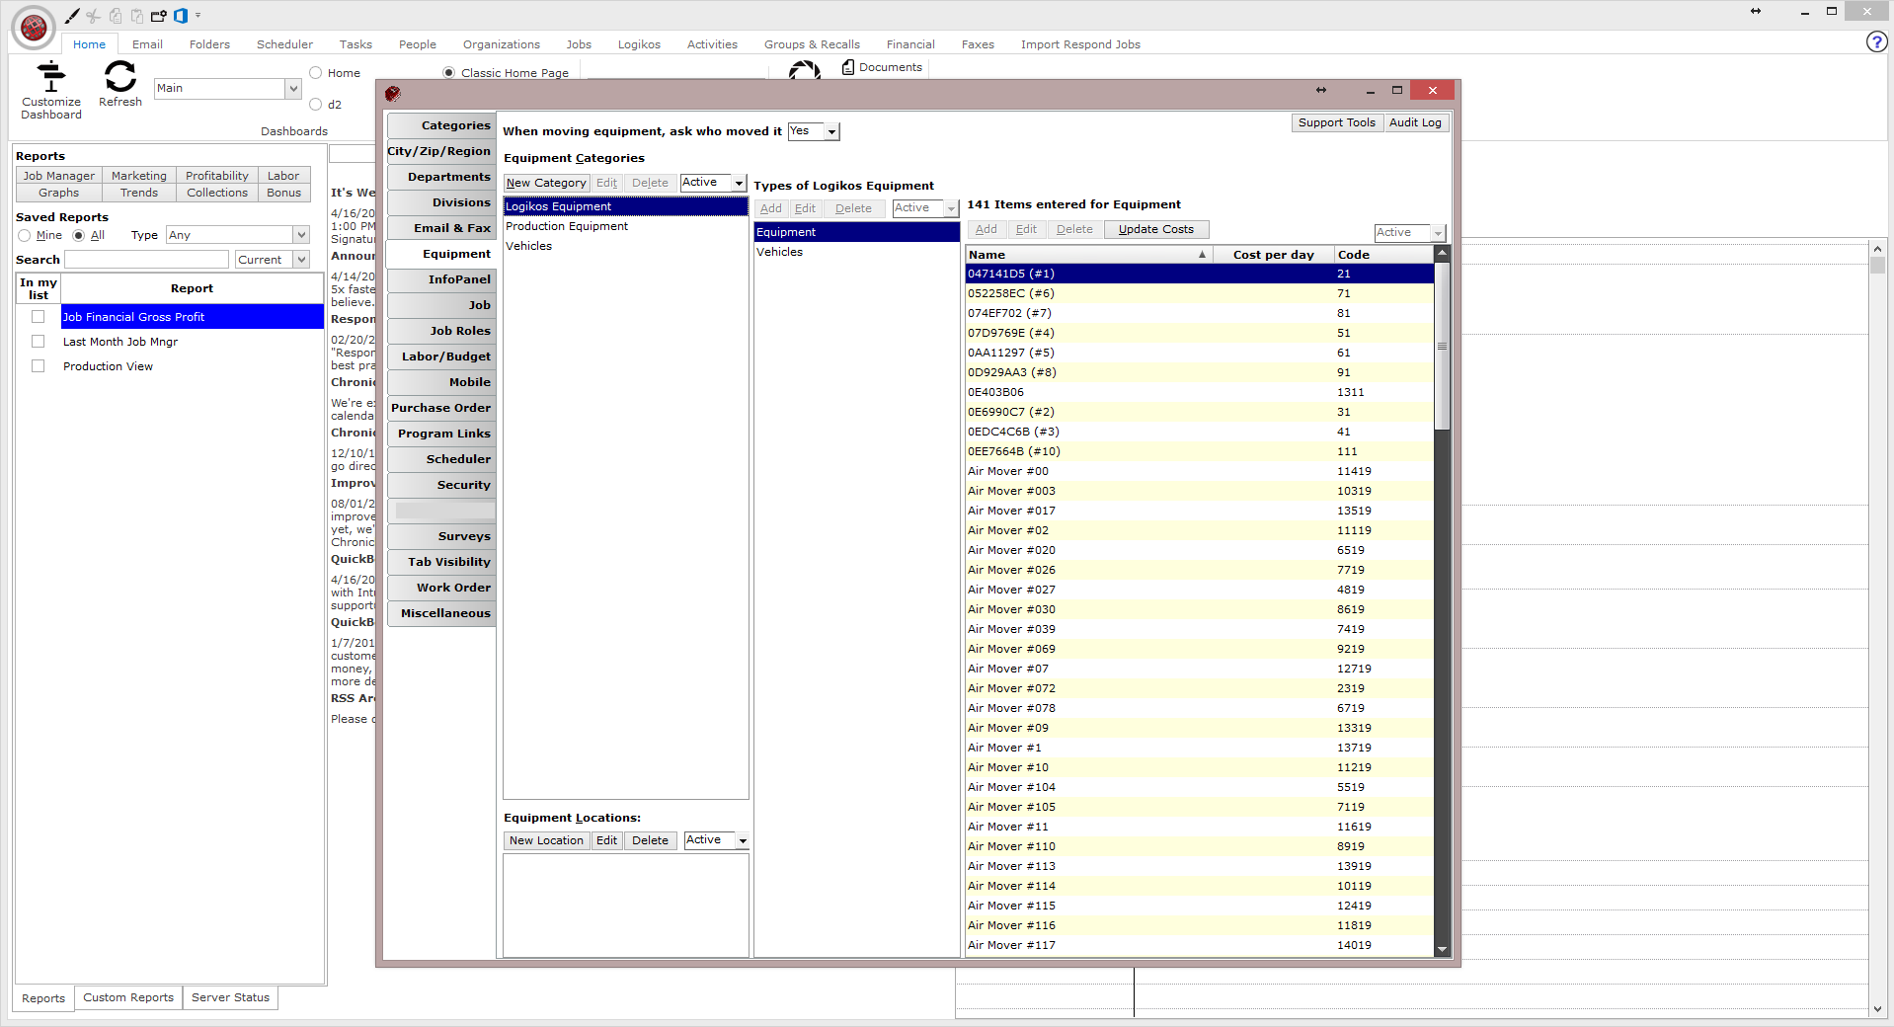Select the d2 dashboard radio button
The image size is (1894, 1027).
pyautogui.click(x=316, y=105)
